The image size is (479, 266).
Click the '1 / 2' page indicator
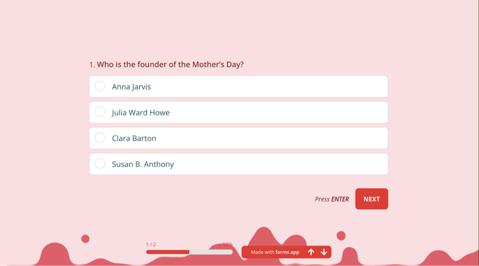(151, 244)
